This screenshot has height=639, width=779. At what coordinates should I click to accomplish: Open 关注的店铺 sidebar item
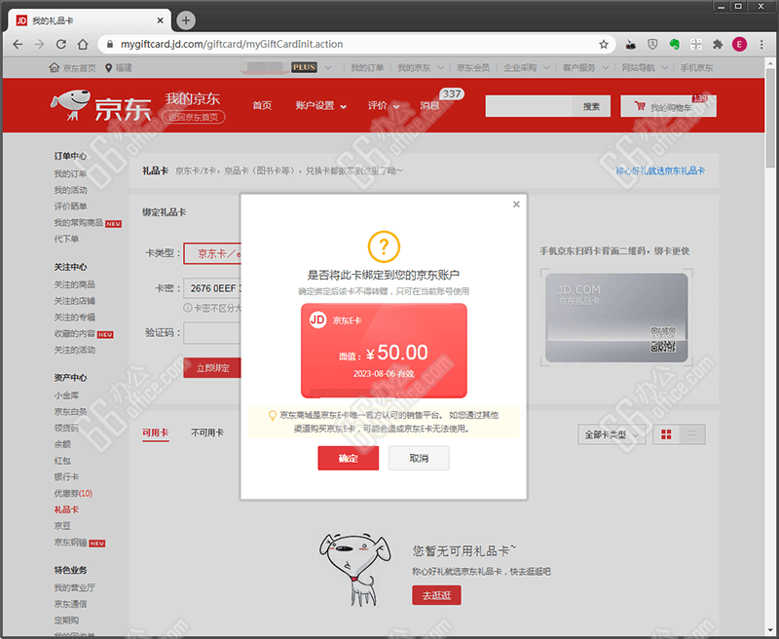[74, 301]
